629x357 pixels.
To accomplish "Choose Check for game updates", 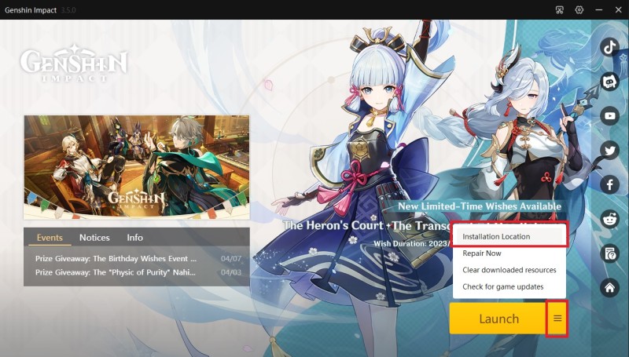I will [x=503, y=286].
